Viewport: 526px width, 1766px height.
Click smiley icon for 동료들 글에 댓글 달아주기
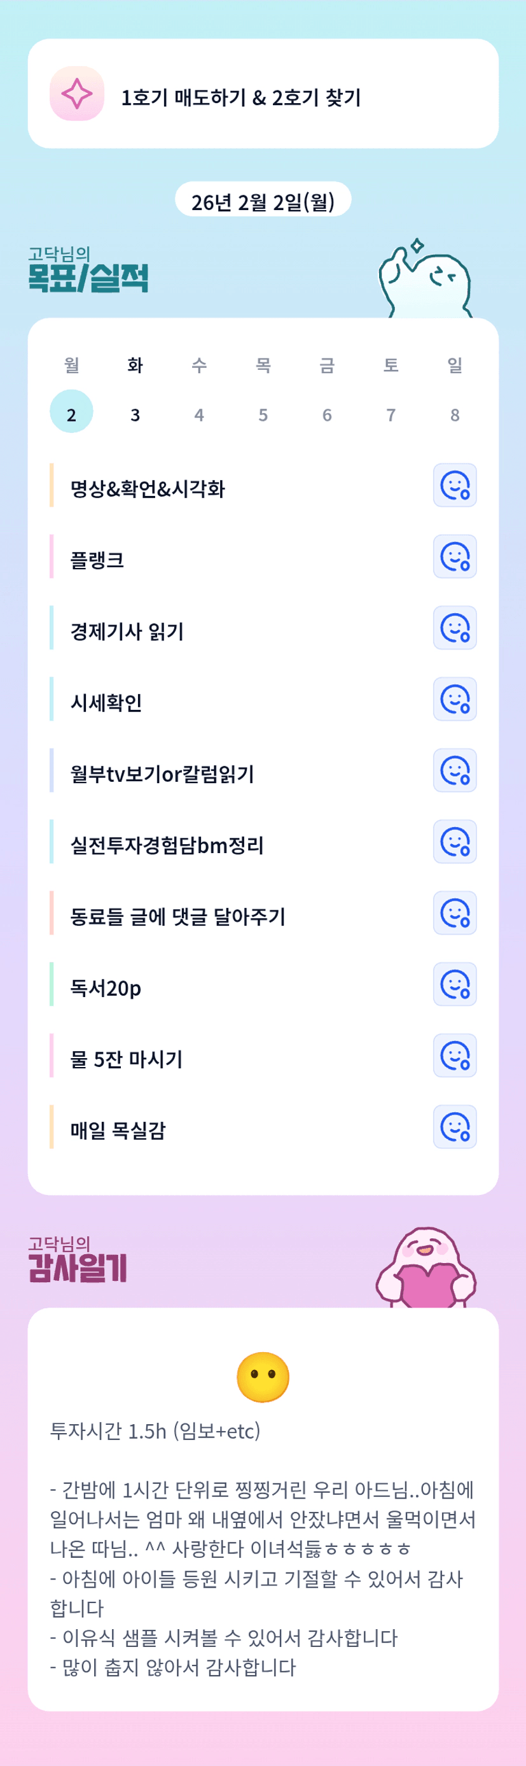tap(455, 913)
